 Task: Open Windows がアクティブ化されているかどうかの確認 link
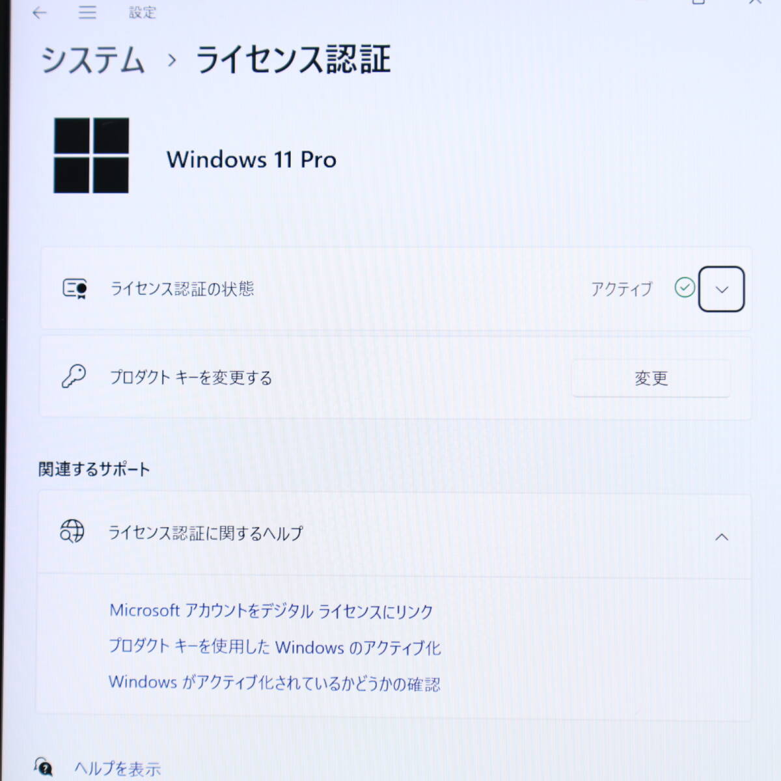275,683
